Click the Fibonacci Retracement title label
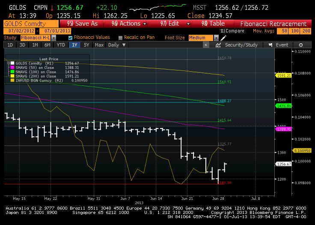The width and height of the screenshot is (315, 225). (273, 24)
